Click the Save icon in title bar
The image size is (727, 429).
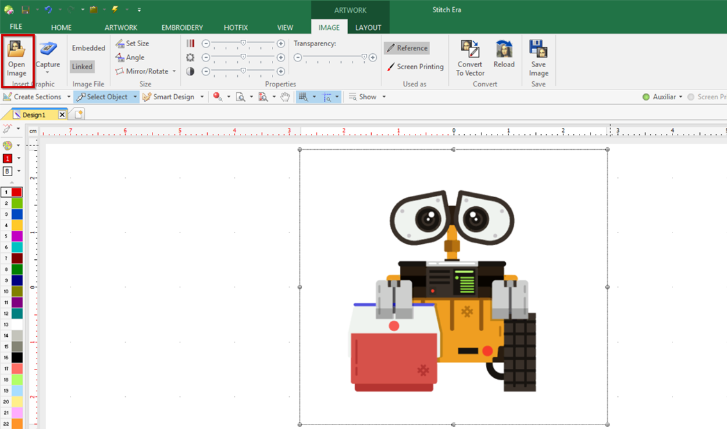click(26, 9)
